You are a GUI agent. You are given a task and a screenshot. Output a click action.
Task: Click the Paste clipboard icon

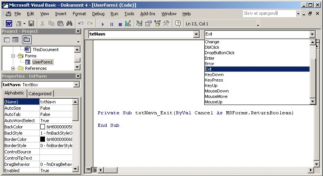[x=60, y=23]
